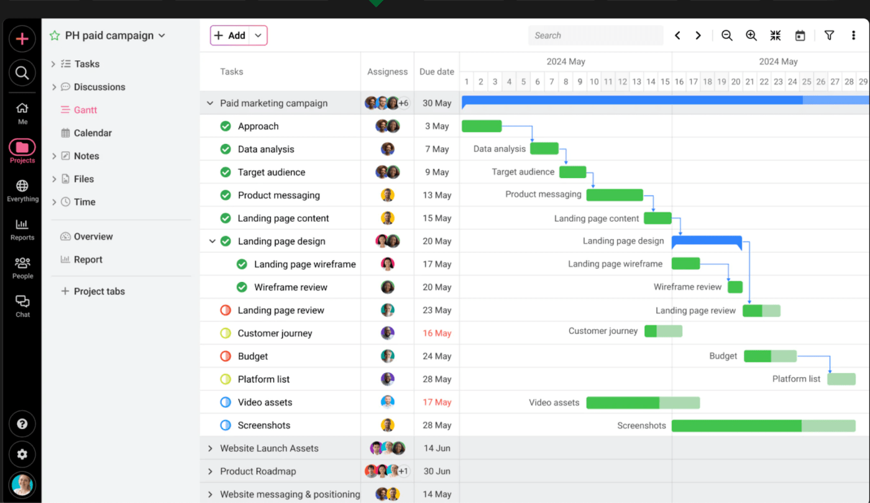
Task: Zoom in the Gantt timeline
Action: [751, 35]
